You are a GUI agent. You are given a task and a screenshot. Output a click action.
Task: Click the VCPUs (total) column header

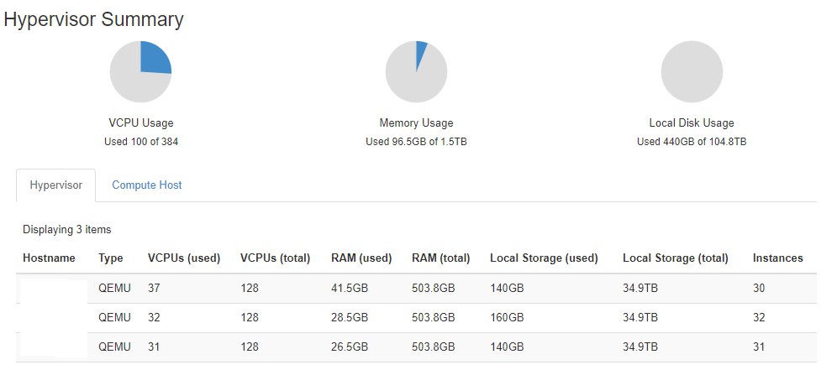pyautogui.click(x=275, y=258)
